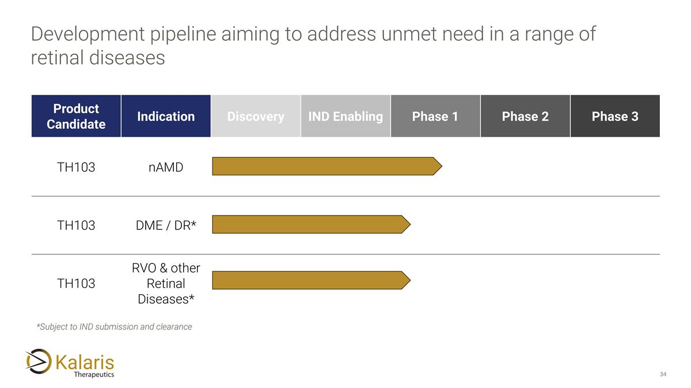691x388 pixels.
Task: Click TH103 in the RVO row
Action: pos(76,283)
